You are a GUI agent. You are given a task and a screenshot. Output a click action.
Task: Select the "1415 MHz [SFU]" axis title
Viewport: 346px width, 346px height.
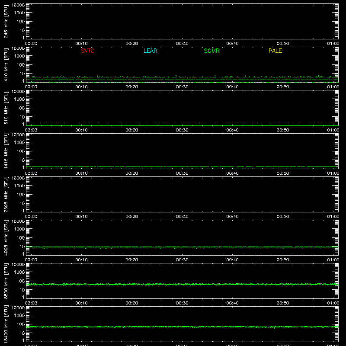(x=6, y=151)
